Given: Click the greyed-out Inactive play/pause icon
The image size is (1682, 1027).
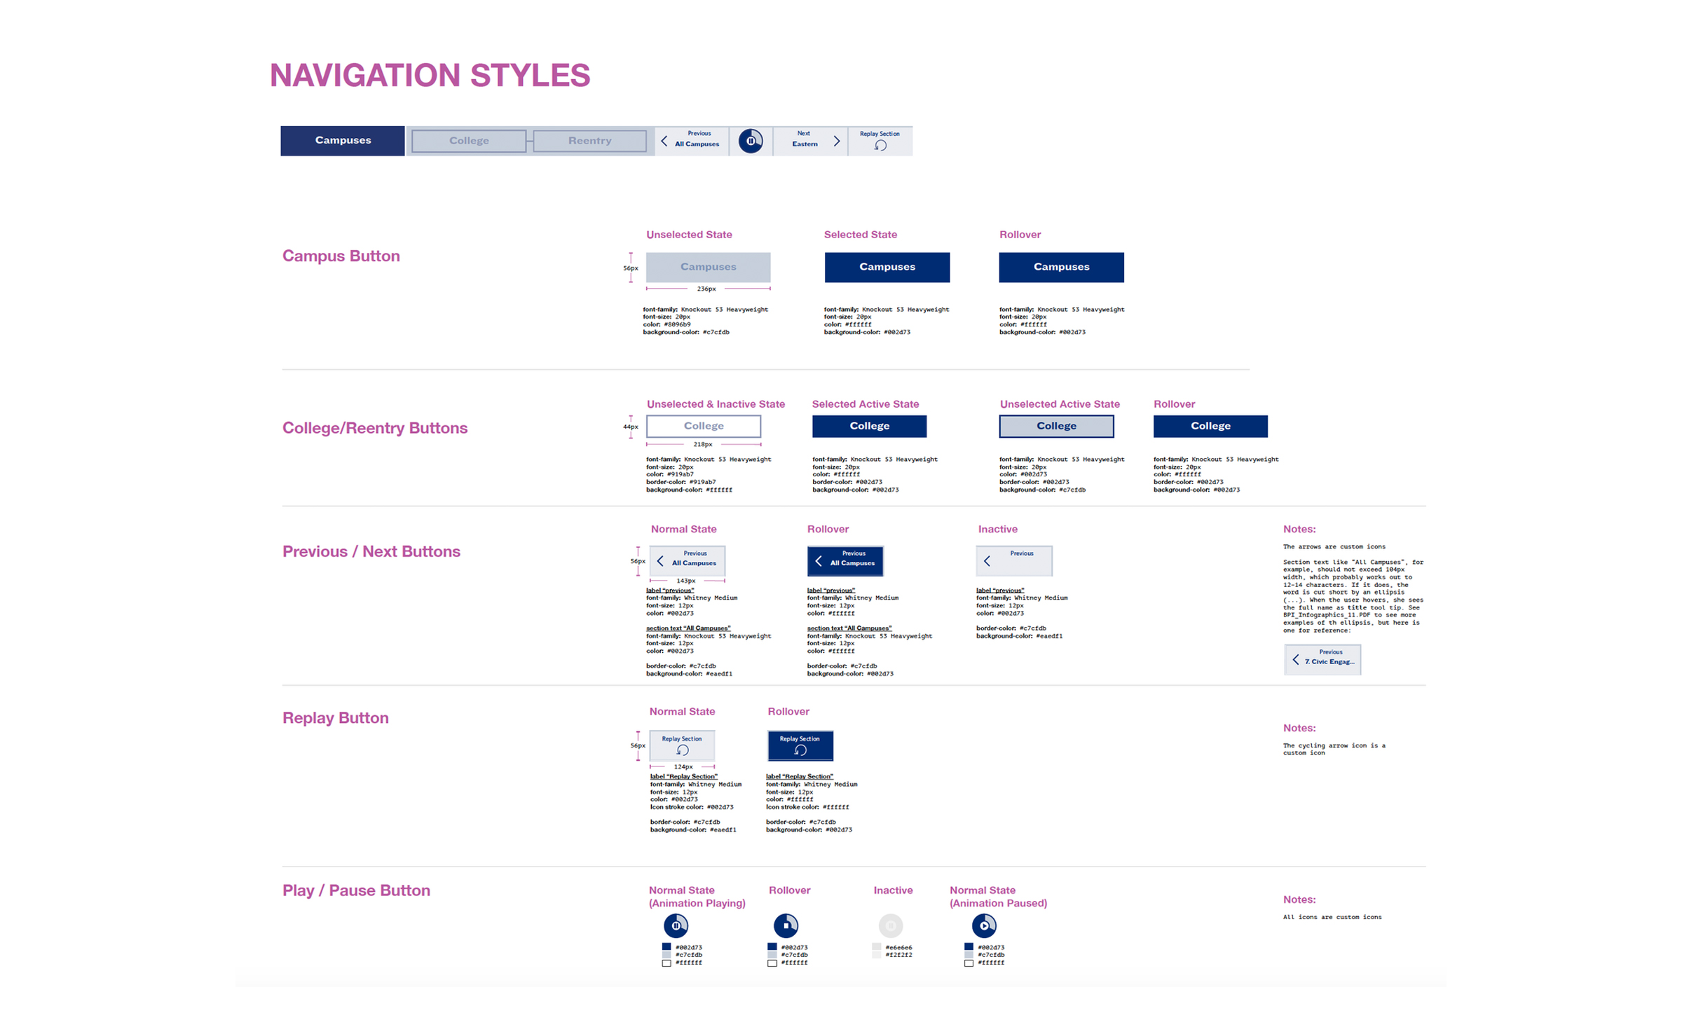Looking at the screenshot, I should tap(890, 925).
